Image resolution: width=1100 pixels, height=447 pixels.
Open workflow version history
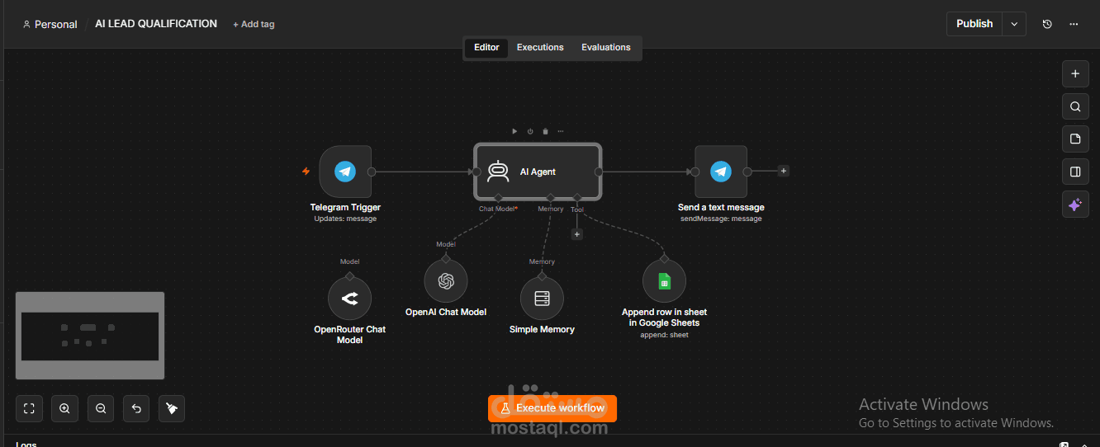[1047, 24]
